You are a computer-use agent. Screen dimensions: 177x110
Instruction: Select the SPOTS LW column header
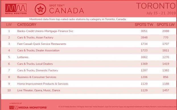(x=166, y=25)
